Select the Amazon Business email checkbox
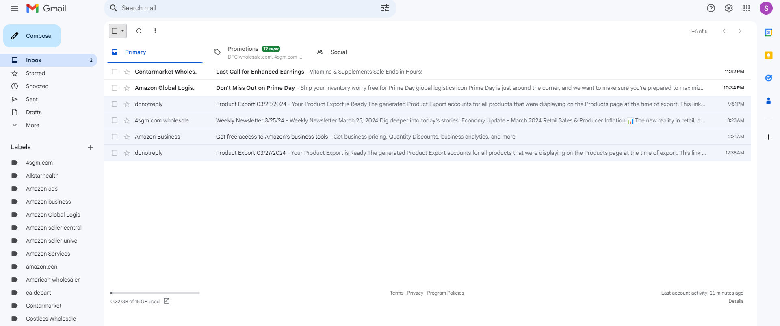This screenshot has height=326, width=780. [115, 137]
